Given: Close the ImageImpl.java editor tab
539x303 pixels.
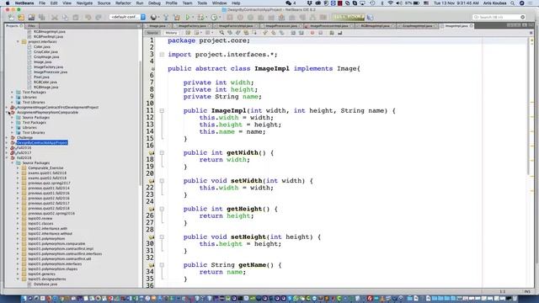Looking at the screenshot, I should point(472,26).
